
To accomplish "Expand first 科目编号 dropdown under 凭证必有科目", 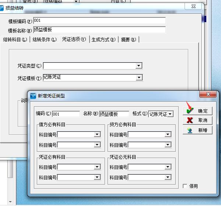I will (97, 167).
